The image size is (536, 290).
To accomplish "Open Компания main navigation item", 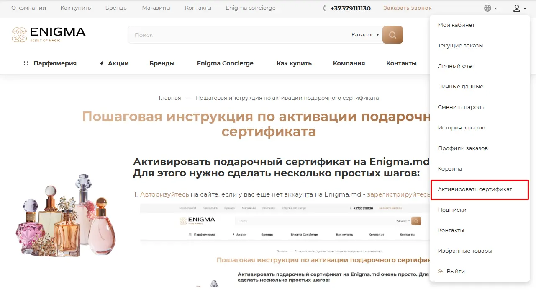I will 349,63.
